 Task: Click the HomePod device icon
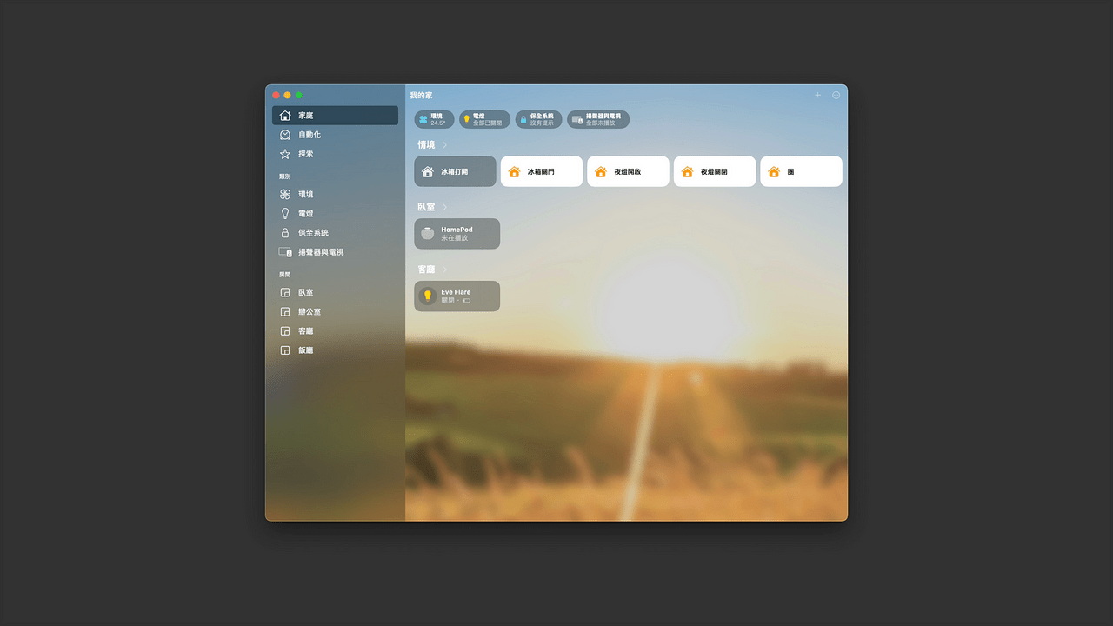point(427,233)
